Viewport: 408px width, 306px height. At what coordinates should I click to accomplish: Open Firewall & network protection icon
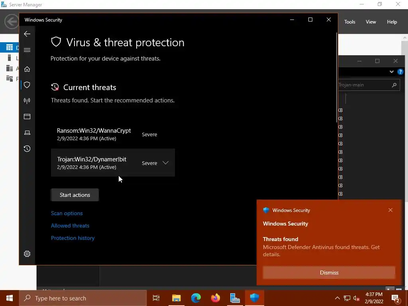click(x=27, y=101)
